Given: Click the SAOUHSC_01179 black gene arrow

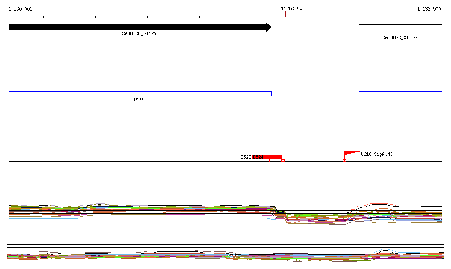Looking at the screenshot, I should click(140, 27).
